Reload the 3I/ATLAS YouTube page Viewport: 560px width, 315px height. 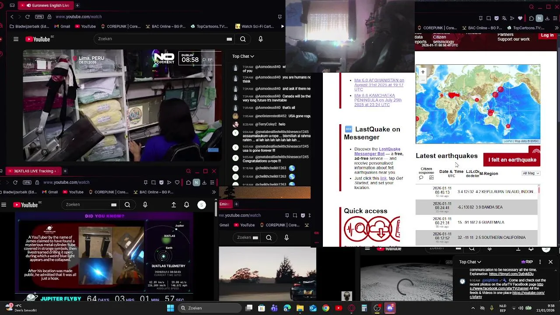pos(15,182)
